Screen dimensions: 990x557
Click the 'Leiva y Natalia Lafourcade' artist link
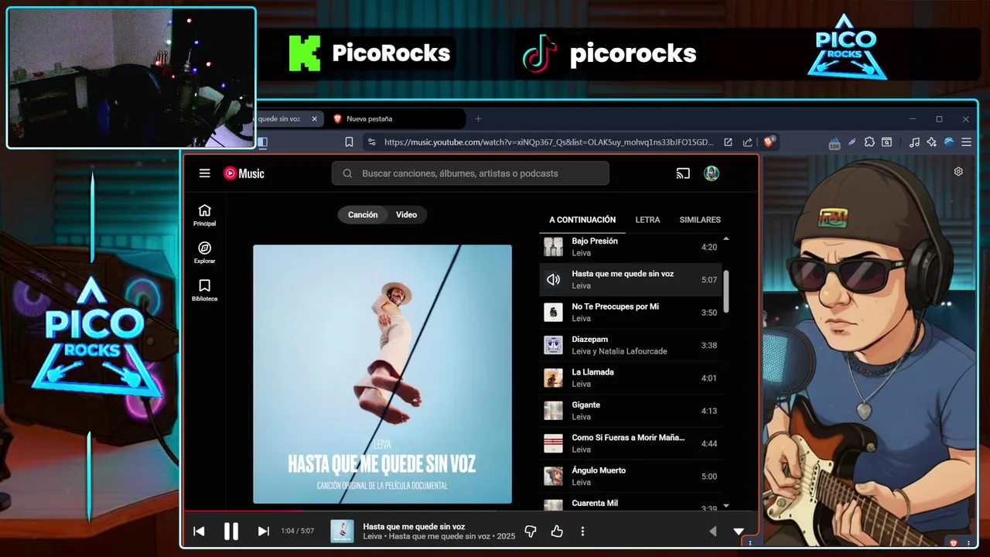point(620,351)
